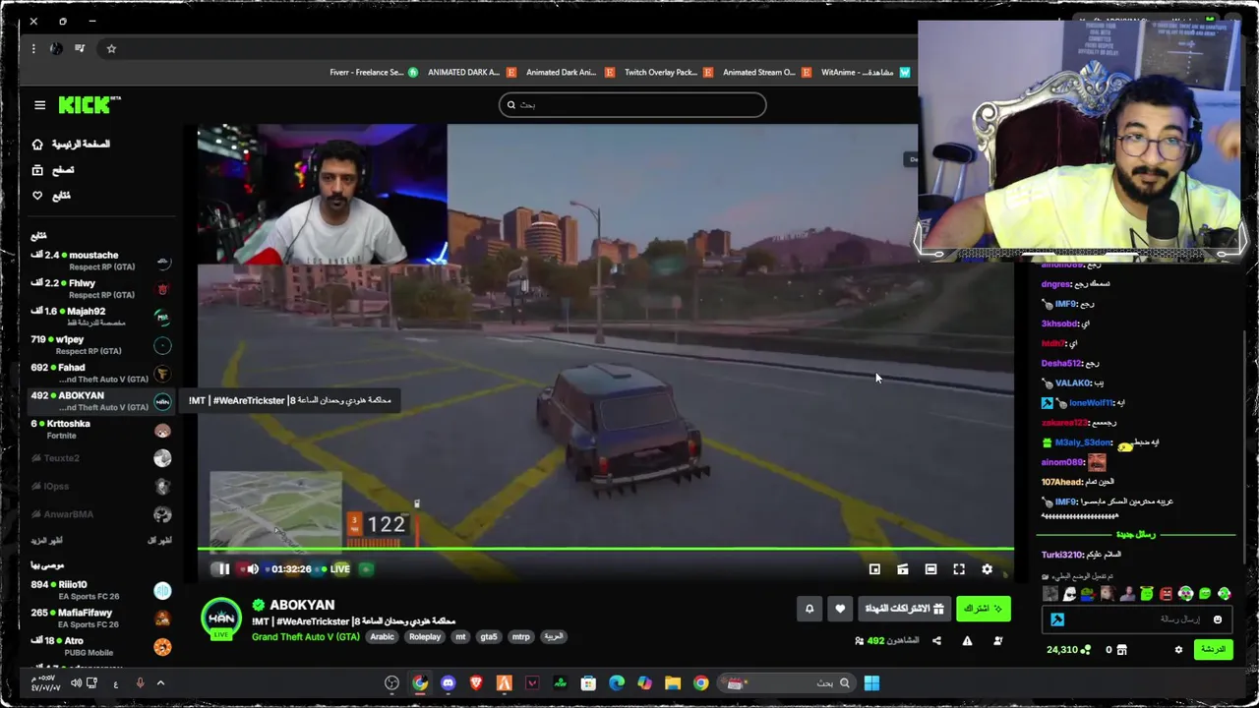Enter fullscreen on the player
This screenshot has height=708, width=1259.
[x=959, y=568]
